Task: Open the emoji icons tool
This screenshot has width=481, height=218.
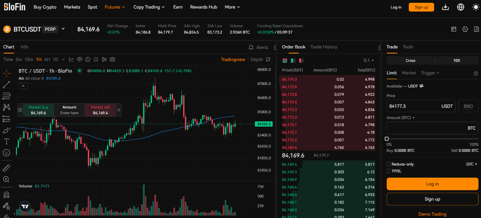Action: click(x=6, y=153)
